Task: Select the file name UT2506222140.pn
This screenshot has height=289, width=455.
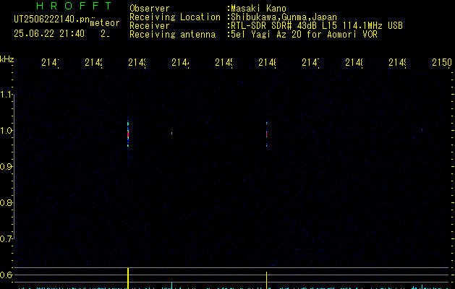Action: 51,20
